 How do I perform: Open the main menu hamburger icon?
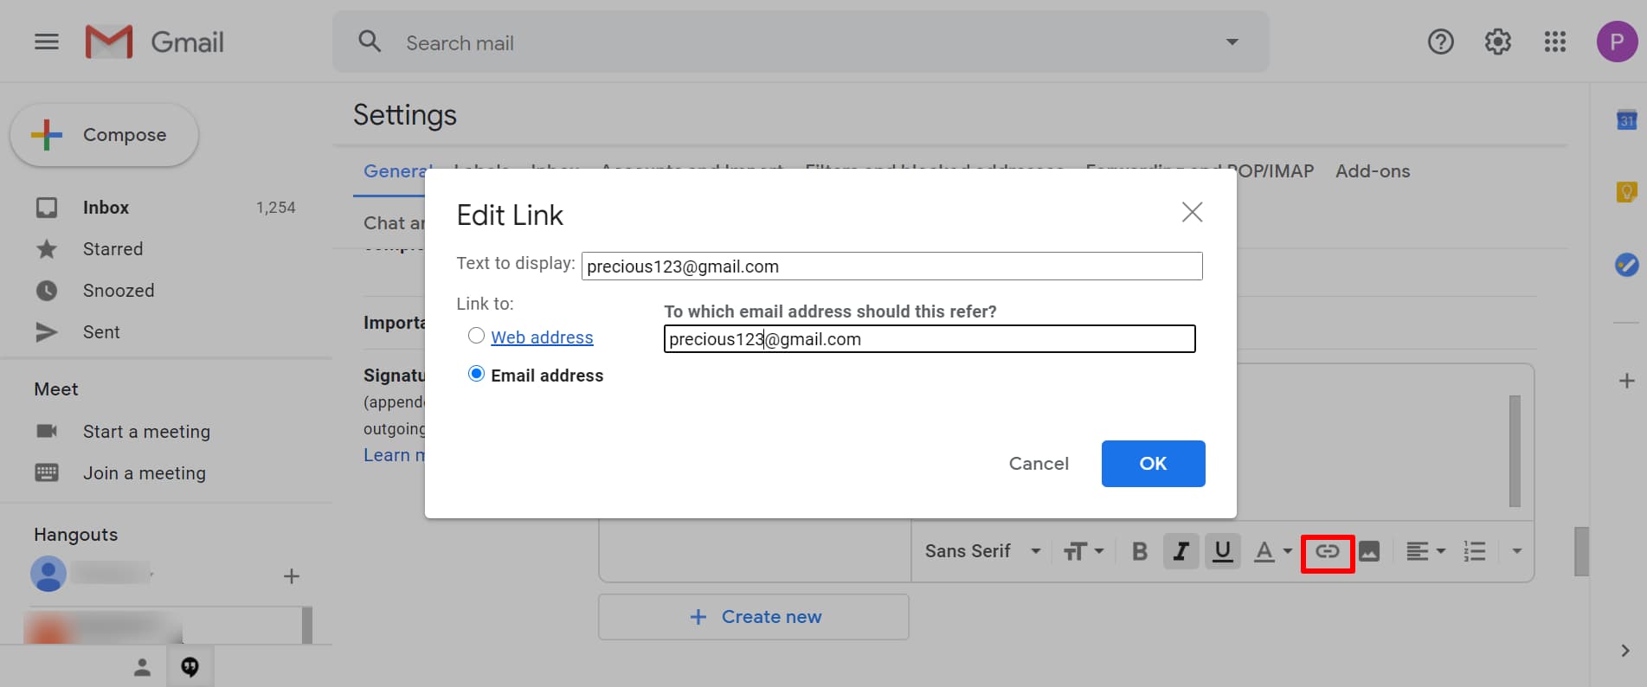click(x=47, y=42)
